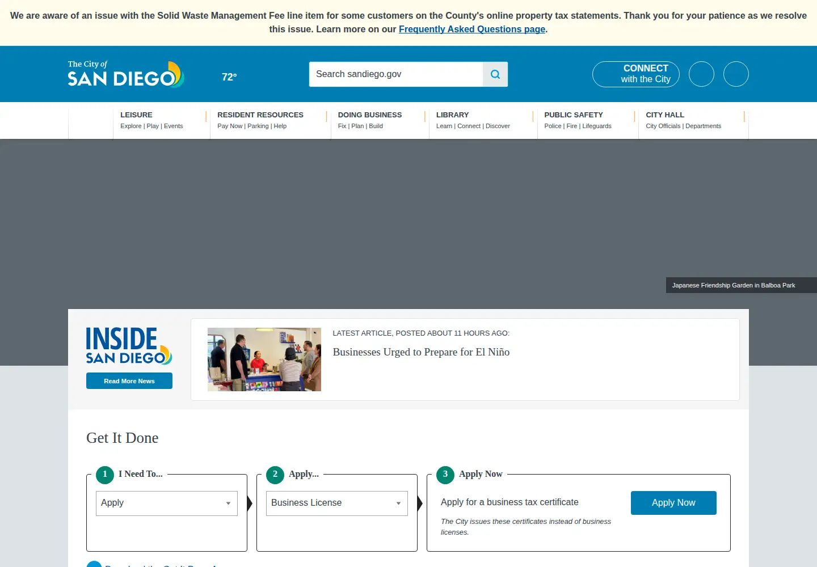This screenshot has height=567, width=817.
Task: Click the Read More News button
Action: (x=129, y=381)
